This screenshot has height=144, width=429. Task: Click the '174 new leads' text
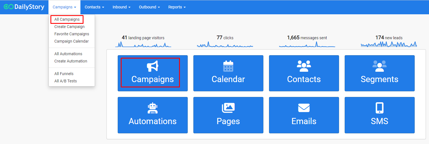[x=389, y=38]
